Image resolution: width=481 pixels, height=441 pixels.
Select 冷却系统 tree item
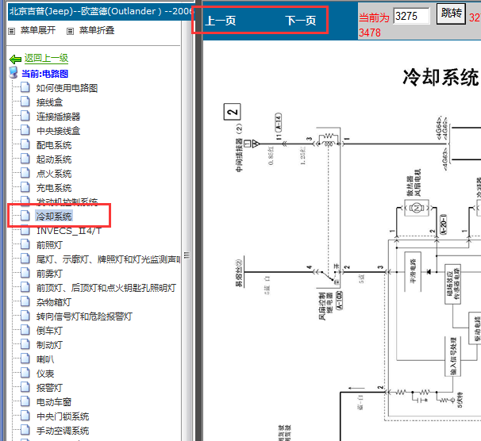coord(54,217)
